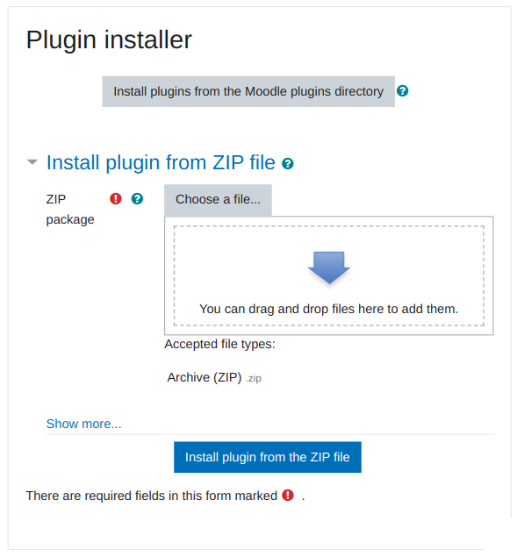Click the .zip extension text
517x557 pixels.
254,378
